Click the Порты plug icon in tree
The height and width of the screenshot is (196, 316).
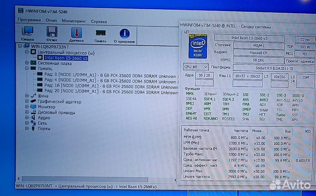point(33,128)
